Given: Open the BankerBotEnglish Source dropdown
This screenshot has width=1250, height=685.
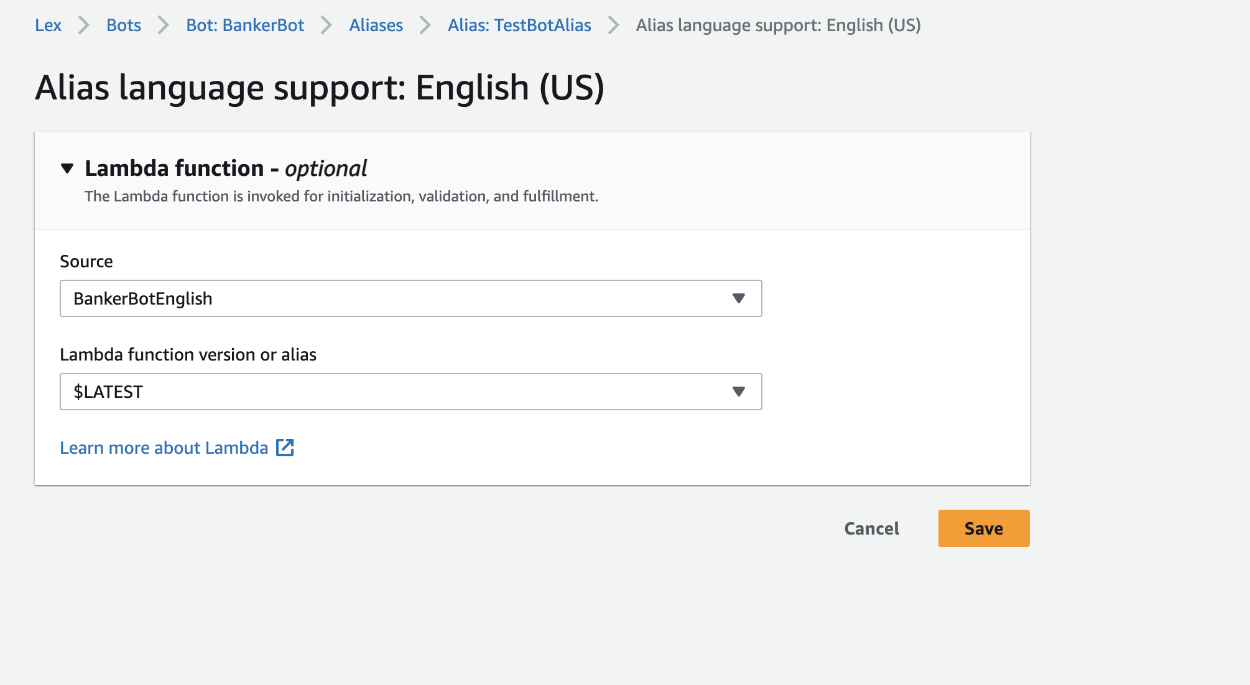Looking at the screenshot, I should (x=410, y=298).
